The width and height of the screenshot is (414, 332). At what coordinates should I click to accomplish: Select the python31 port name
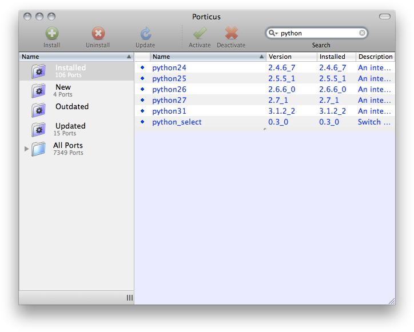point(169,111)
